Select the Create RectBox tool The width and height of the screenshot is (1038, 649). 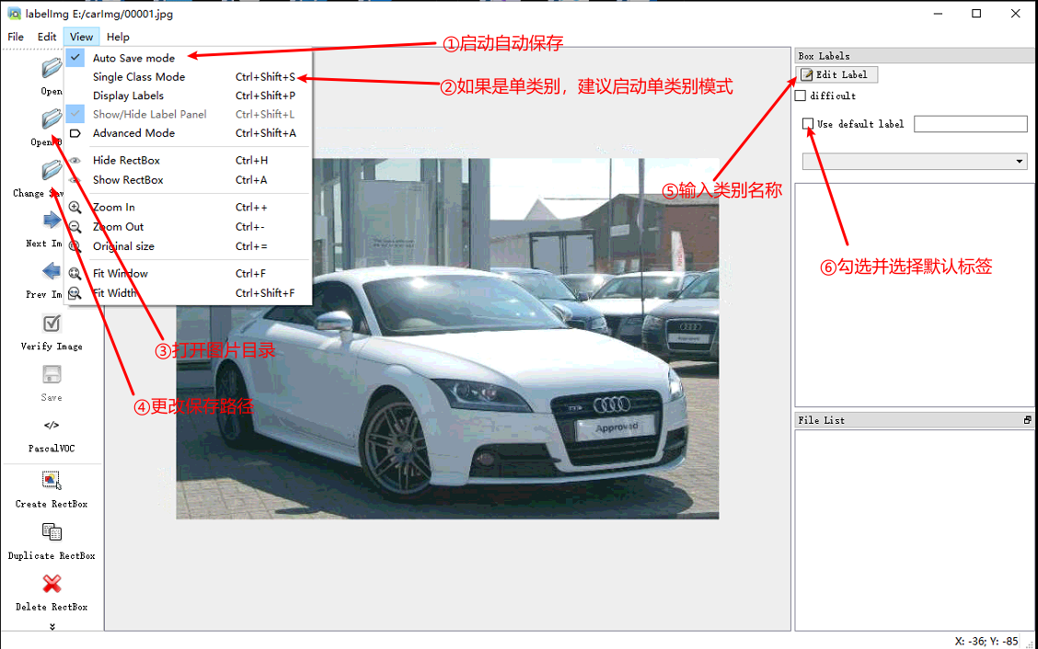pyautogui.click(x=51, y=480)
